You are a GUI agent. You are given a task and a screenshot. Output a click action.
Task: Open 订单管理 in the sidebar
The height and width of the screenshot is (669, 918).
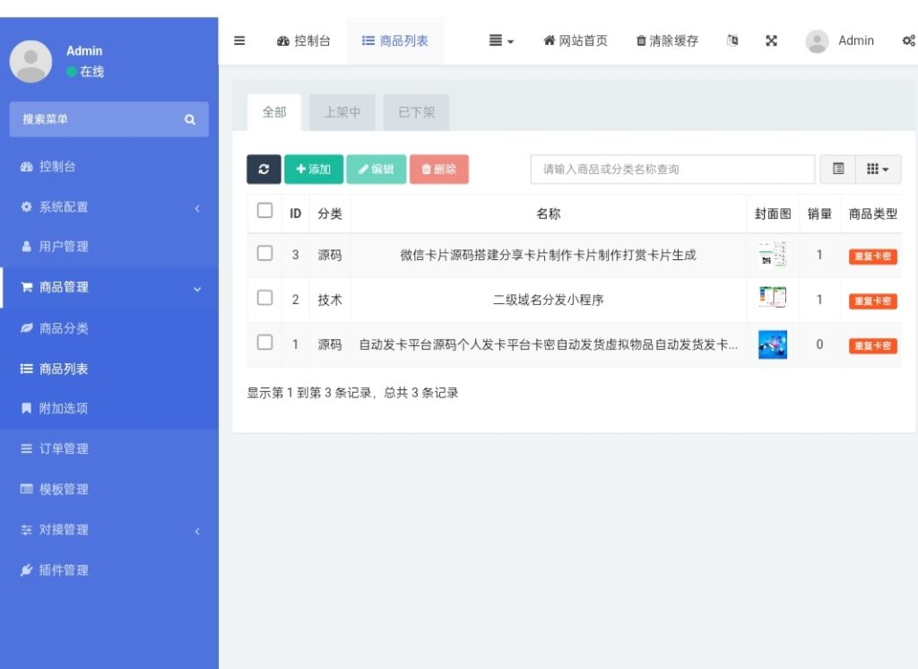(x=63, y=448)
